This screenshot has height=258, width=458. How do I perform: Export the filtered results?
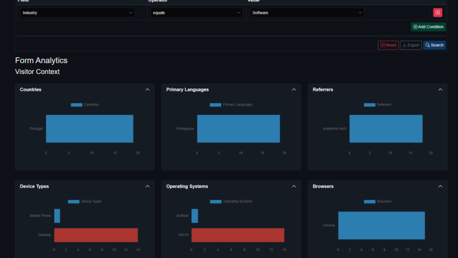coord(411,45)
